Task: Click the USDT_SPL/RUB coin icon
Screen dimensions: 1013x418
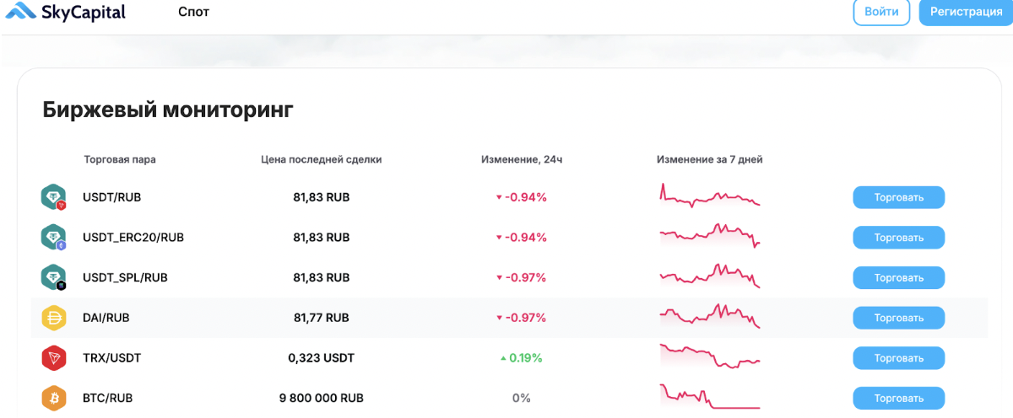Action: point(54,277)
